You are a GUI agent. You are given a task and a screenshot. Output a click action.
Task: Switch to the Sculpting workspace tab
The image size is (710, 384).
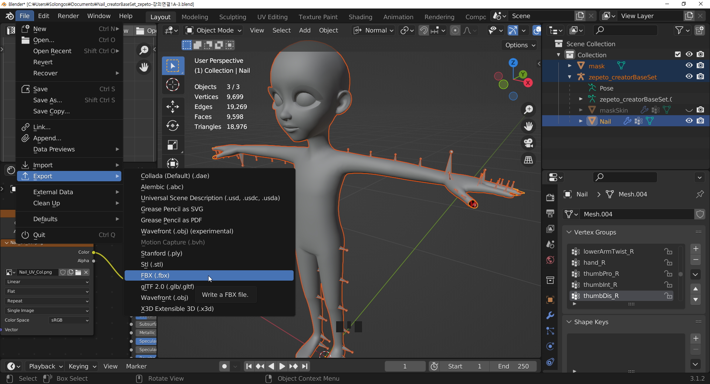pos(233,17)
